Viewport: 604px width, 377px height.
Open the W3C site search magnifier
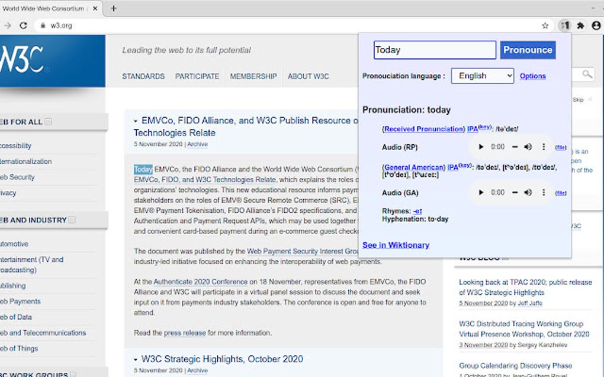pyautogui.click(x=586, y=75)
